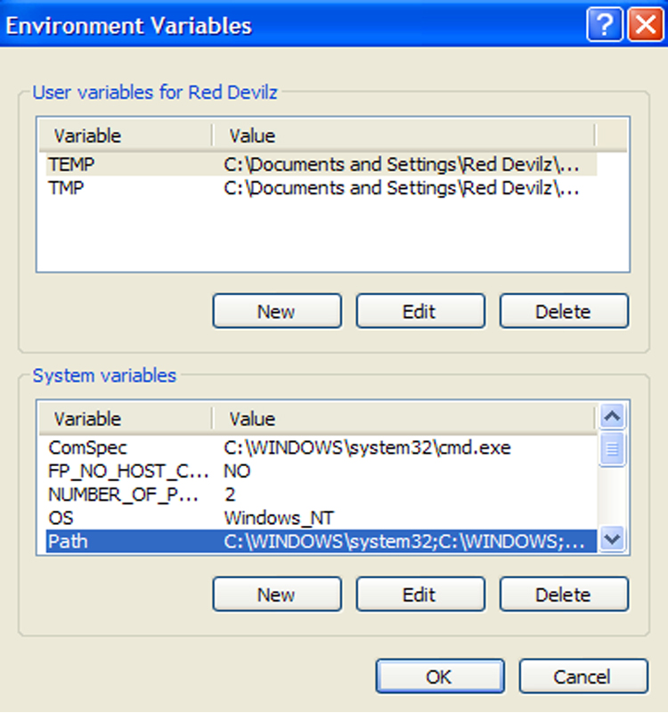Close the Environment Variables dialog
668x713 pixels.
click(x=645, y=25)
